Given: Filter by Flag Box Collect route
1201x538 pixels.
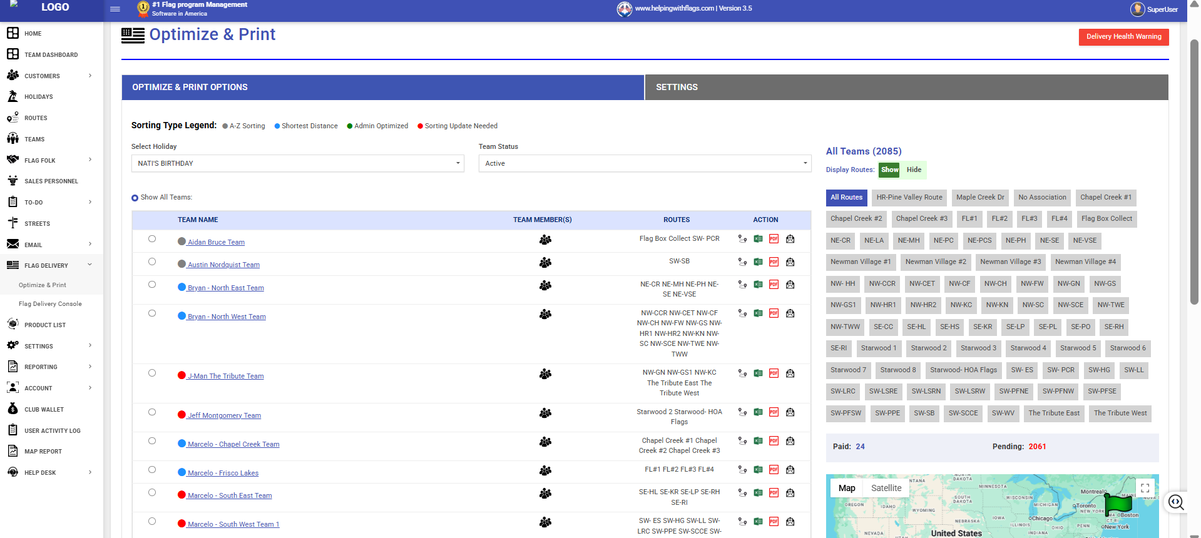Looking at the screenshot, I should (1106, 218).
